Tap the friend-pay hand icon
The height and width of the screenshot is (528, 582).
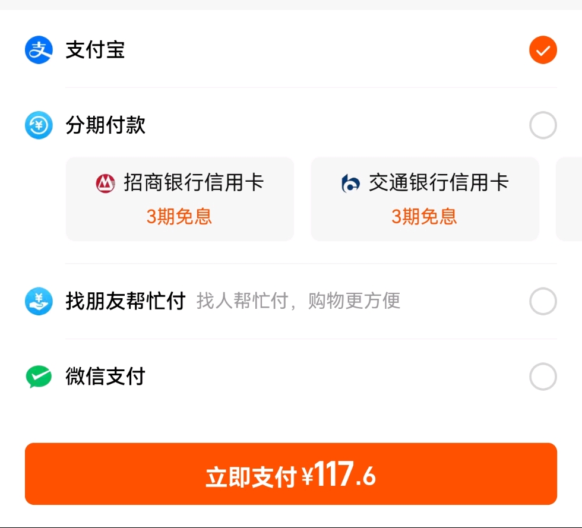click(39, 301)
